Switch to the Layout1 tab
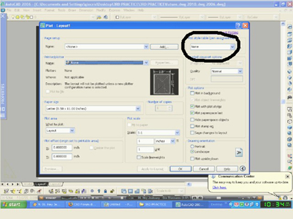 click(x=41, y=184)
